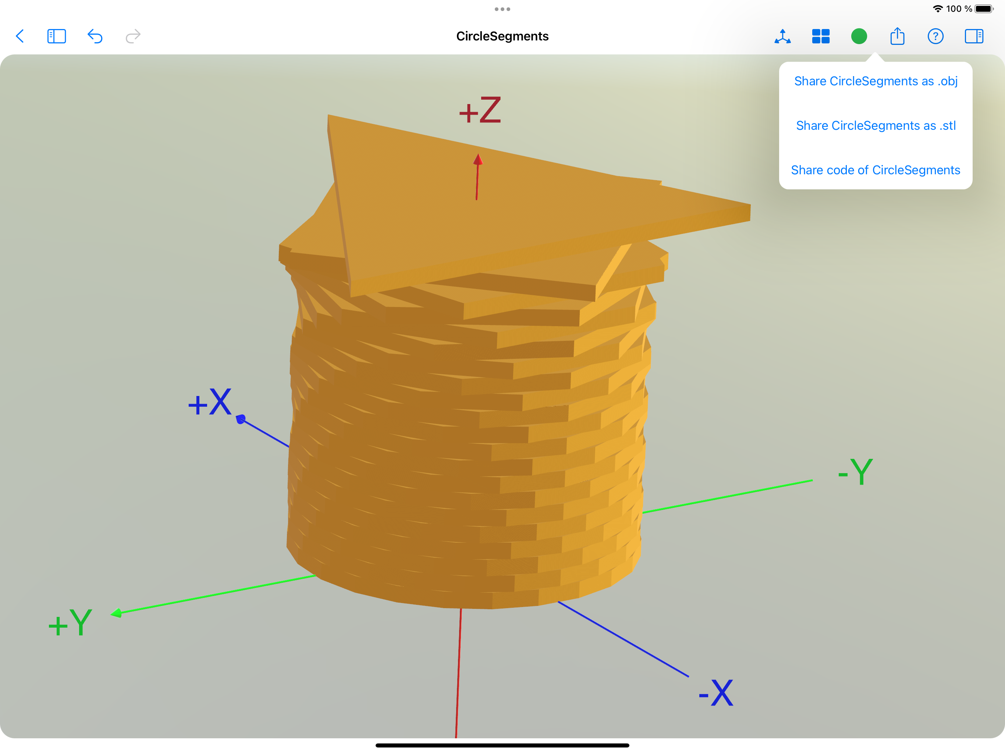Viewport: 1005px width, 753px height.
Task: Toggle the 3D axes display icon
Action: point(782,36)
